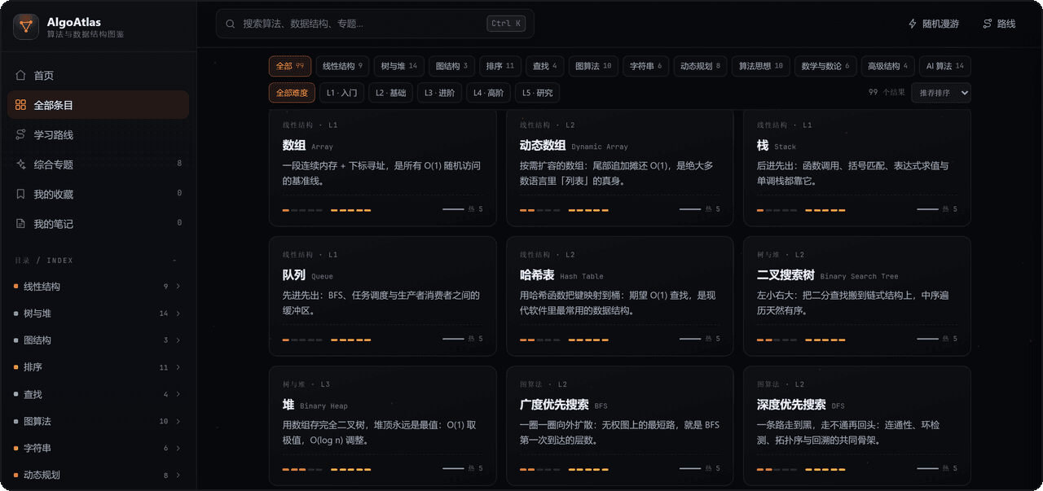
Task: Filter by 算法思想 category chip
Action: click(x=761, y=66)
